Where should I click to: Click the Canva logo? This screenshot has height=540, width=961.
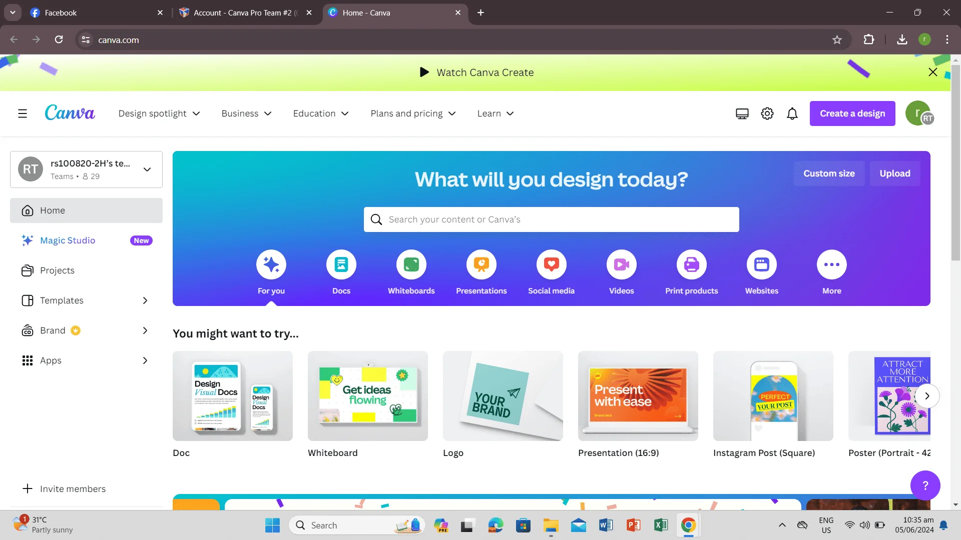pos(70,113)
